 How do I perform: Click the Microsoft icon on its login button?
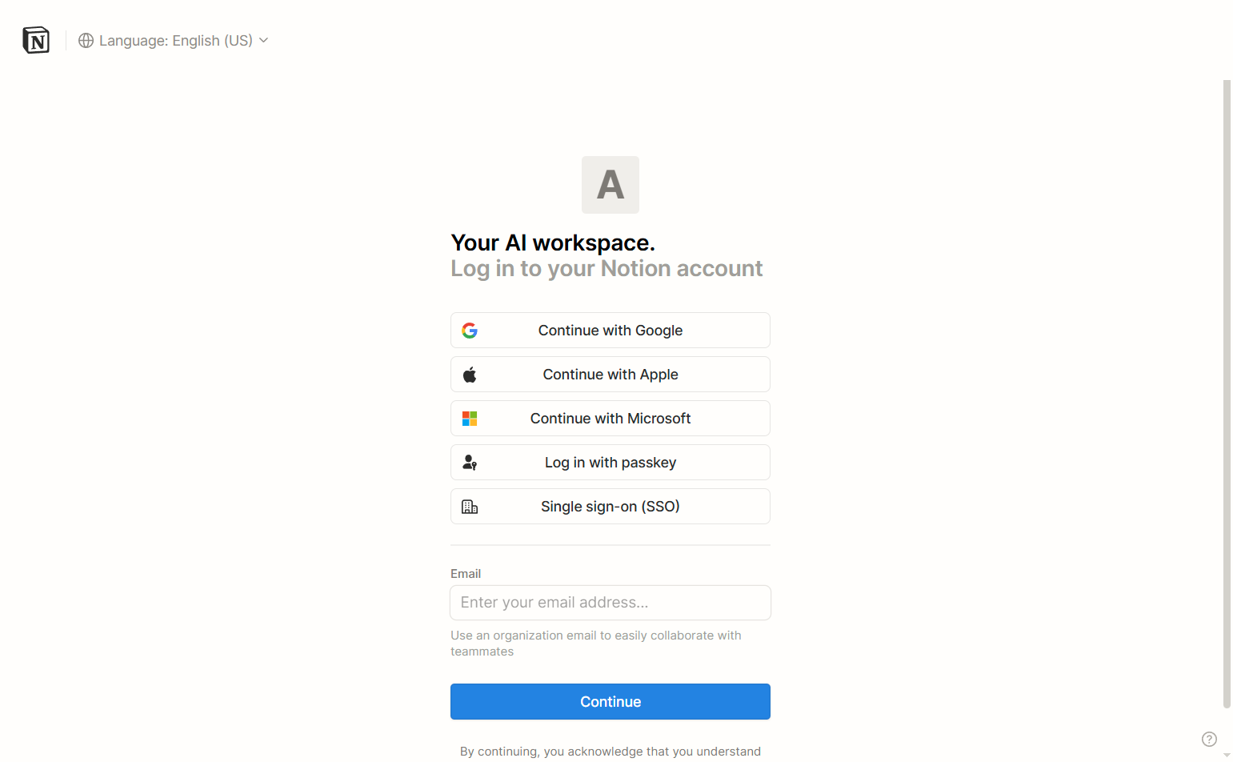point(470,418)
